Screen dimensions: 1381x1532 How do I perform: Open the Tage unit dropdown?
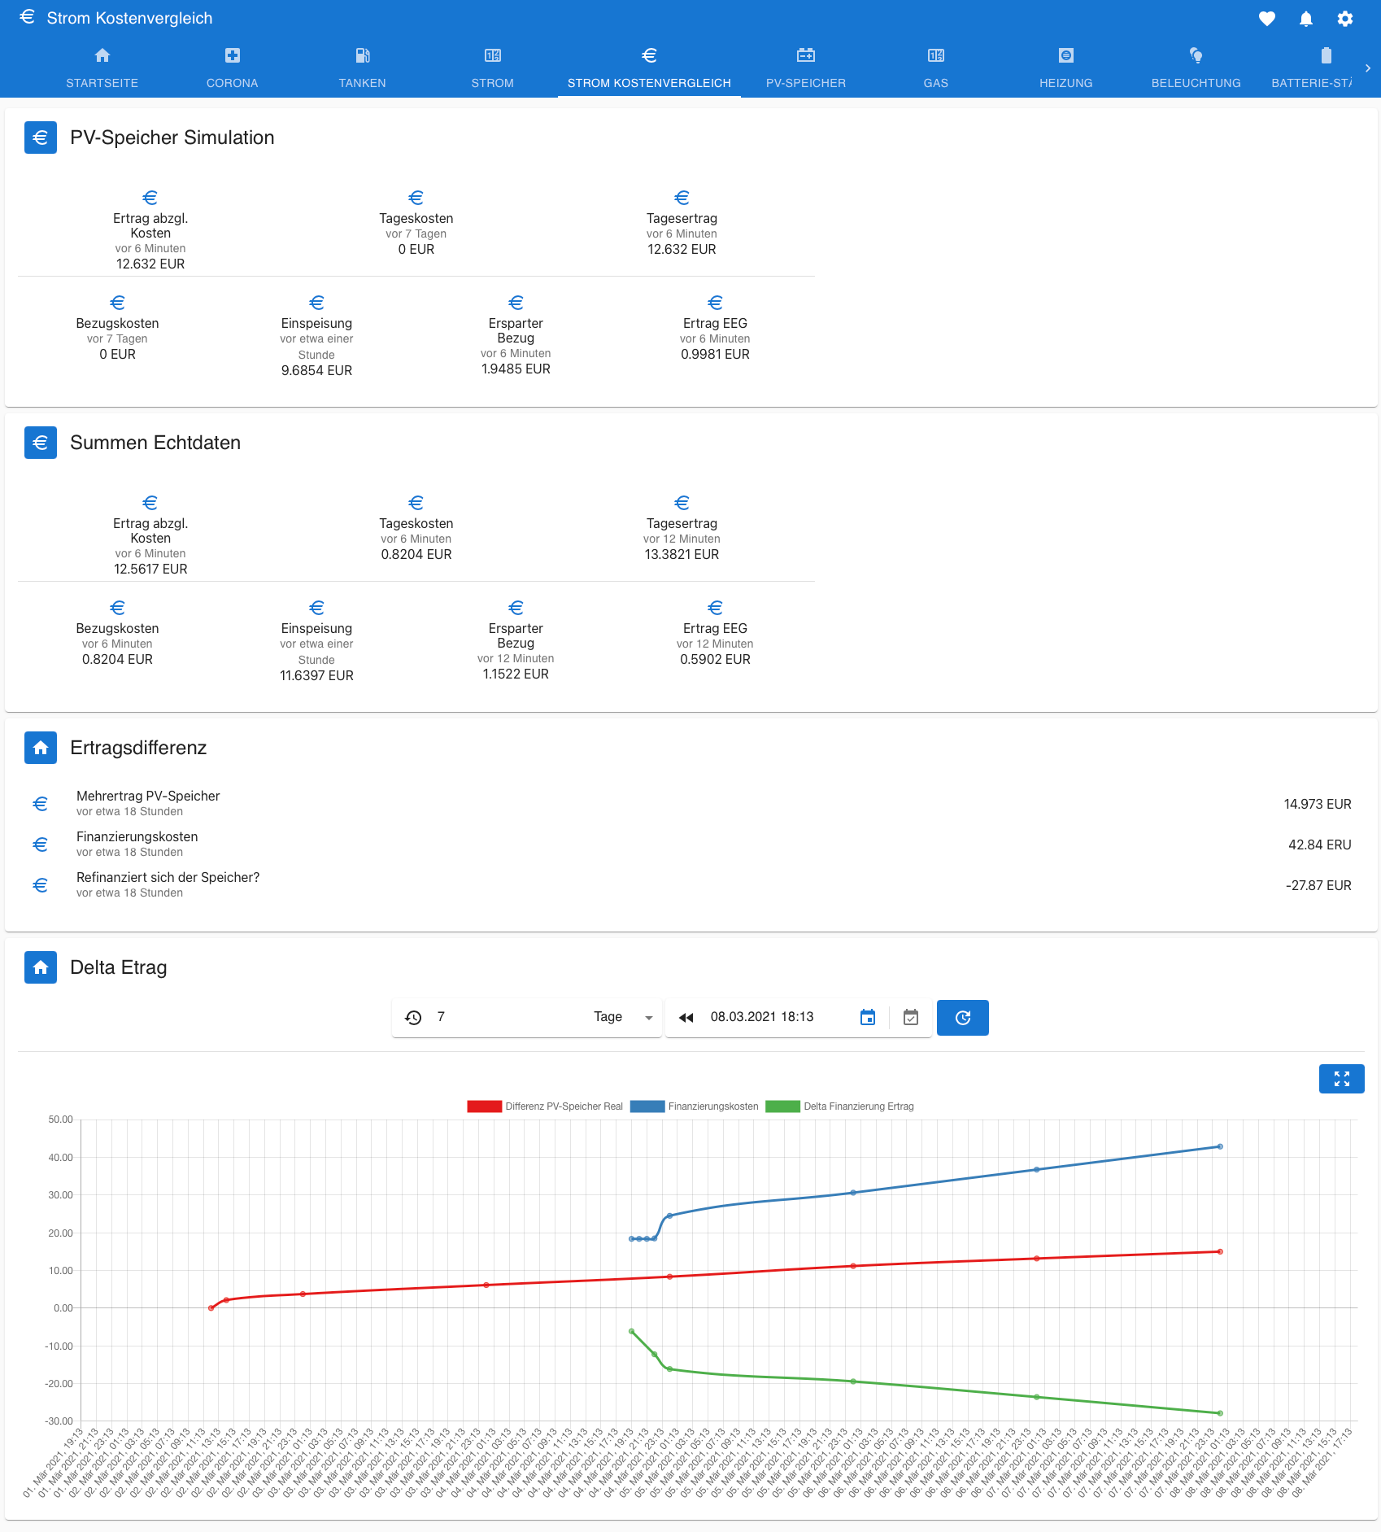click(x=623, y=1017)
